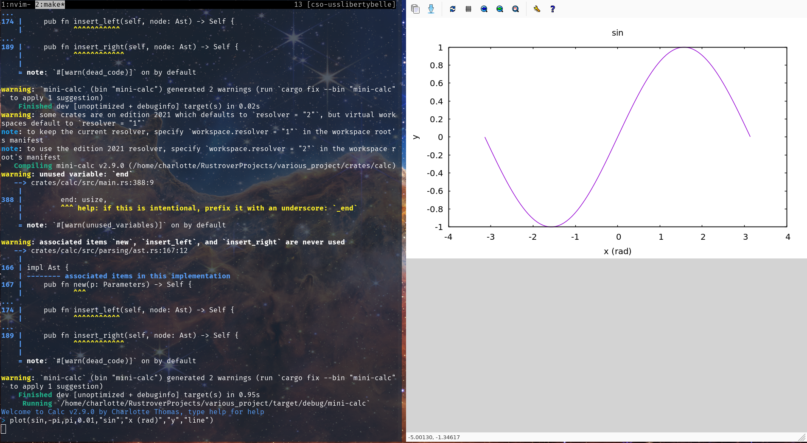
Task: Toggle the grid on the plot
Action: pos(468,9)
